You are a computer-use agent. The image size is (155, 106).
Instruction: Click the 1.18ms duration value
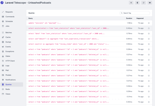pos(129,23)
